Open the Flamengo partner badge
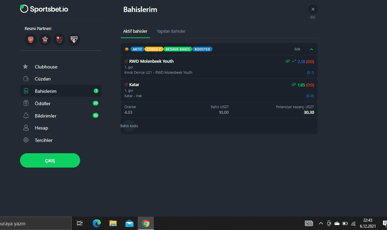387x230 pixels. pos(59,39)
